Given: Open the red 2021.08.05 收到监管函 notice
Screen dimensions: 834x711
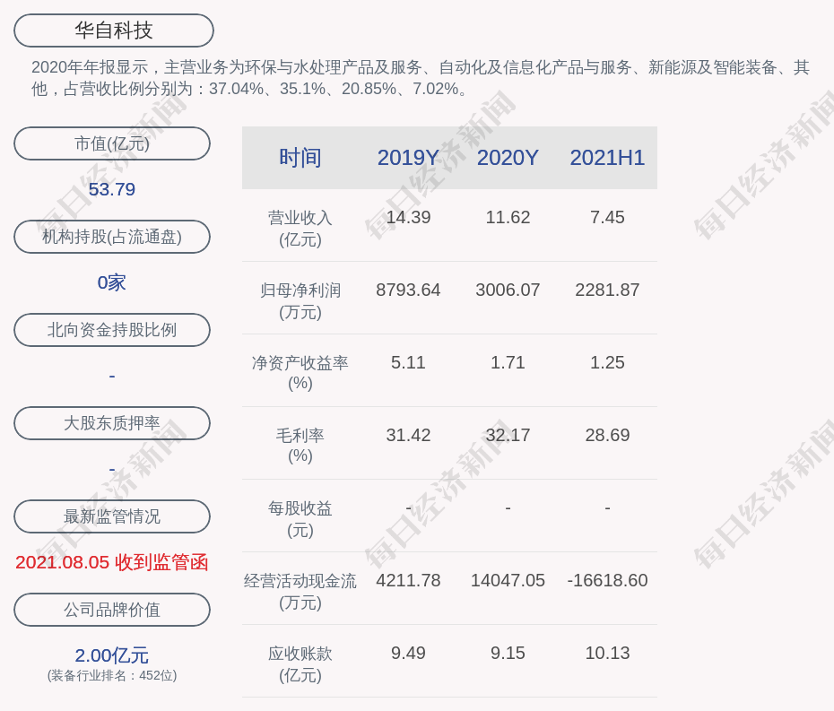Looking at the screenshot, I should click(112, 562).
